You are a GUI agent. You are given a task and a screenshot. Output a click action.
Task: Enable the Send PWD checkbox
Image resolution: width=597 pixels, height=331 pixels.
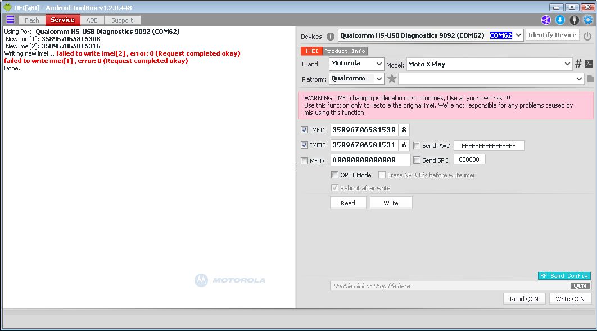click(x=417, y=145)
